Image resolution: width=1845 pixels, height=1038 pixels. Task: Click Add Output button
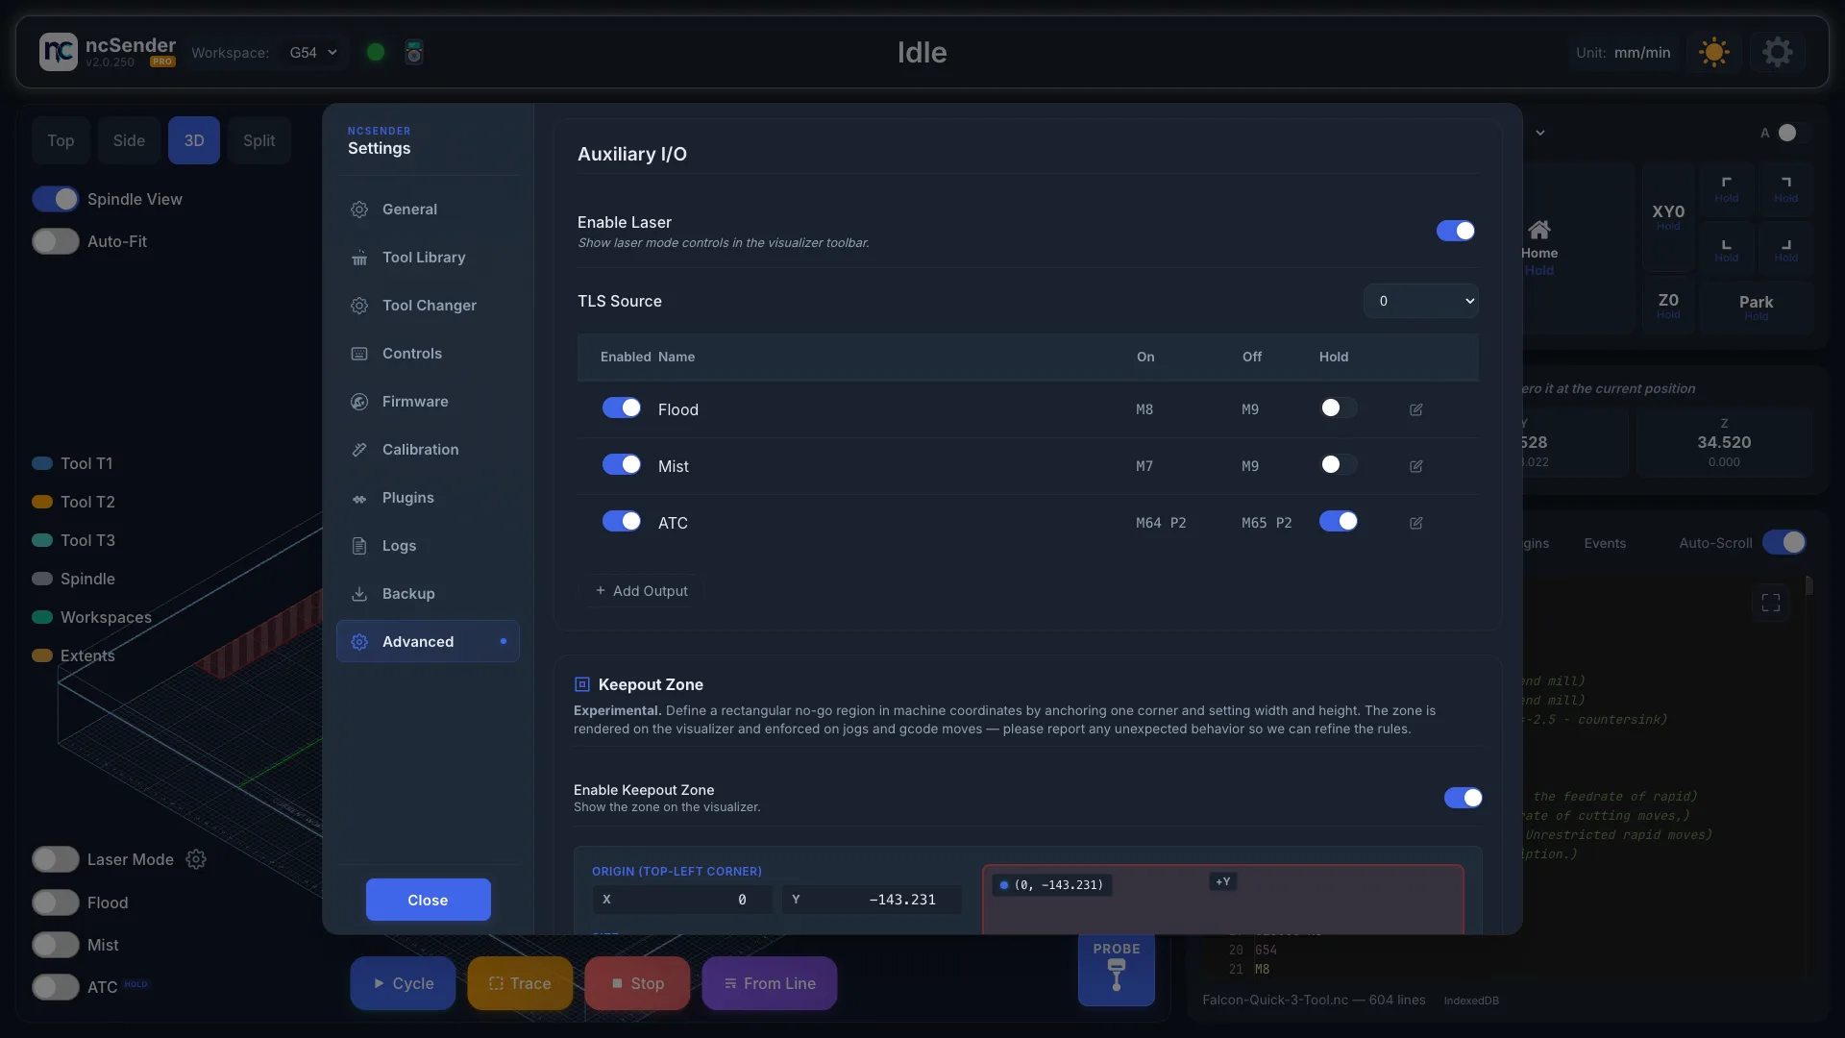click(x=641, y=591)
